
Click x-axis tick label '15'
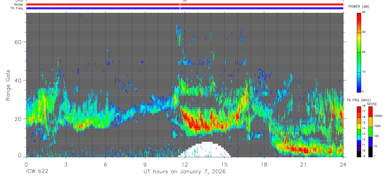(x=224, y=165)
